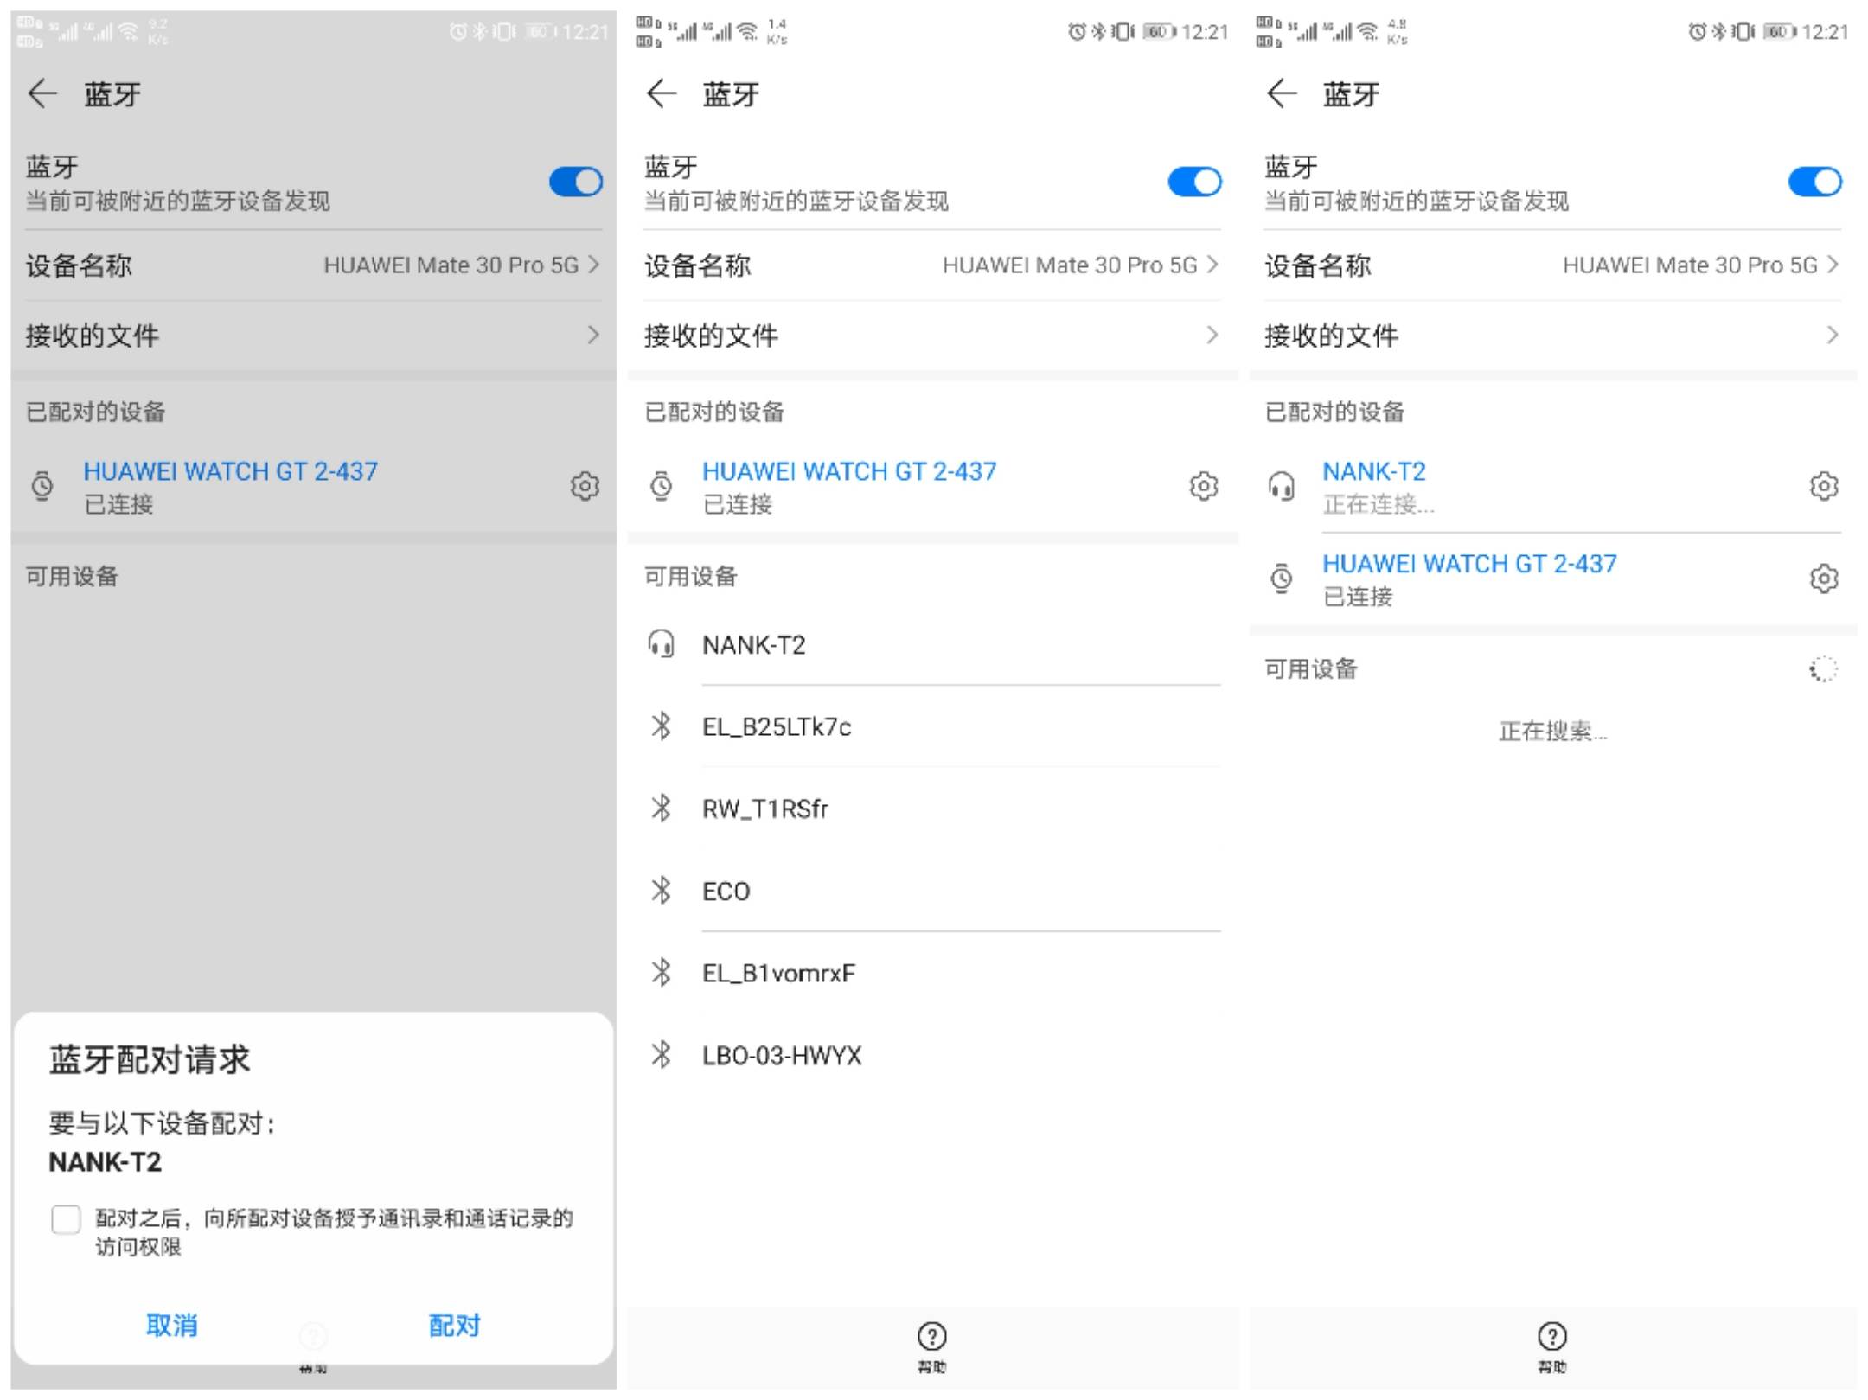Tap 配对 to confirm pairing with NANK-T2
The height and width of the screenshot is (1400, 1868).
coord(453,1326)
